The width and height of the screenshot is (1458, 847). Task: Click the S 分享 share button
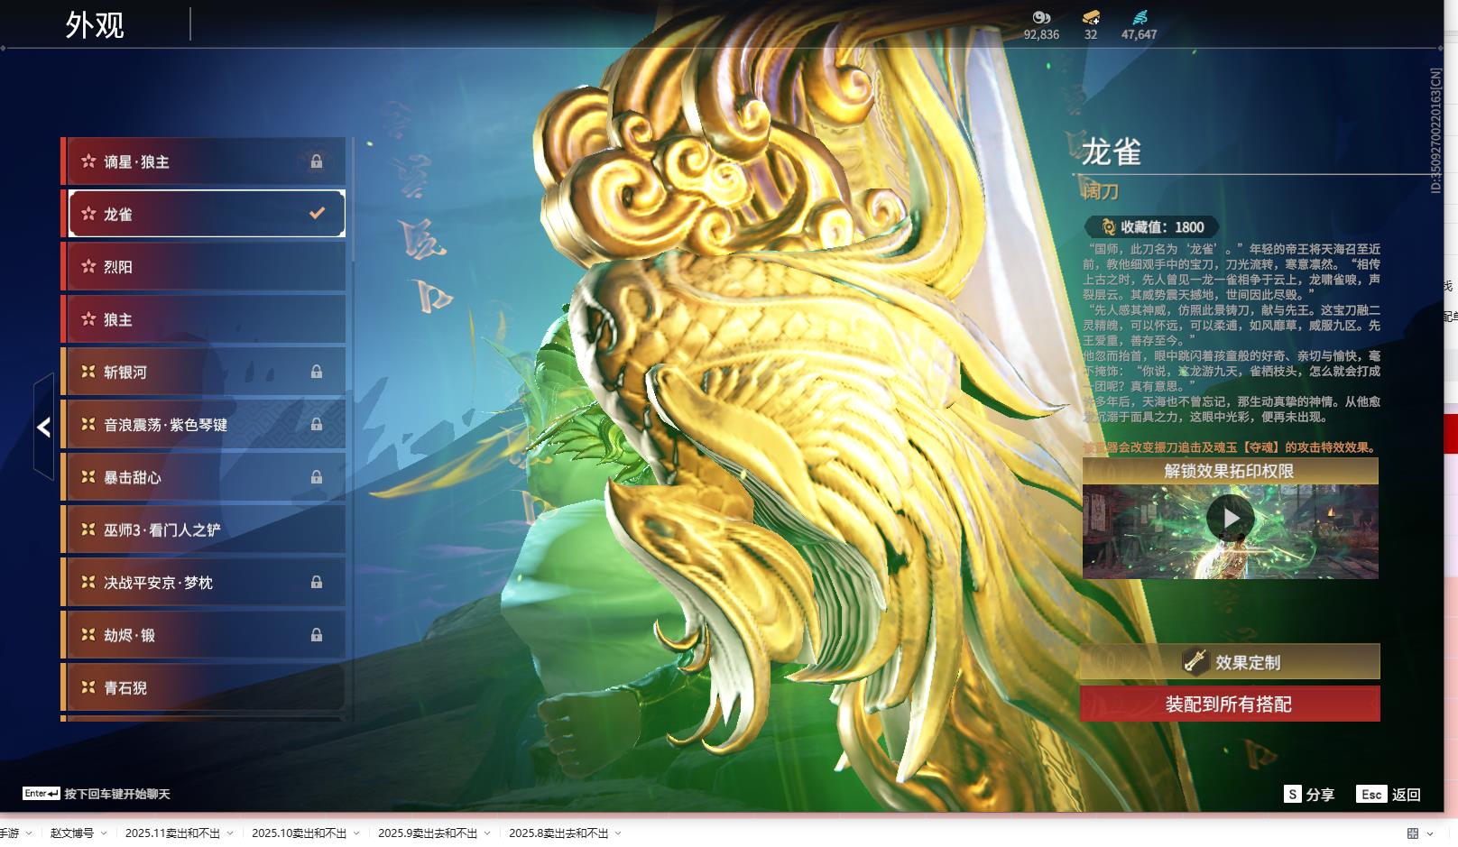pyautogui.click(x=1309, y=795)
